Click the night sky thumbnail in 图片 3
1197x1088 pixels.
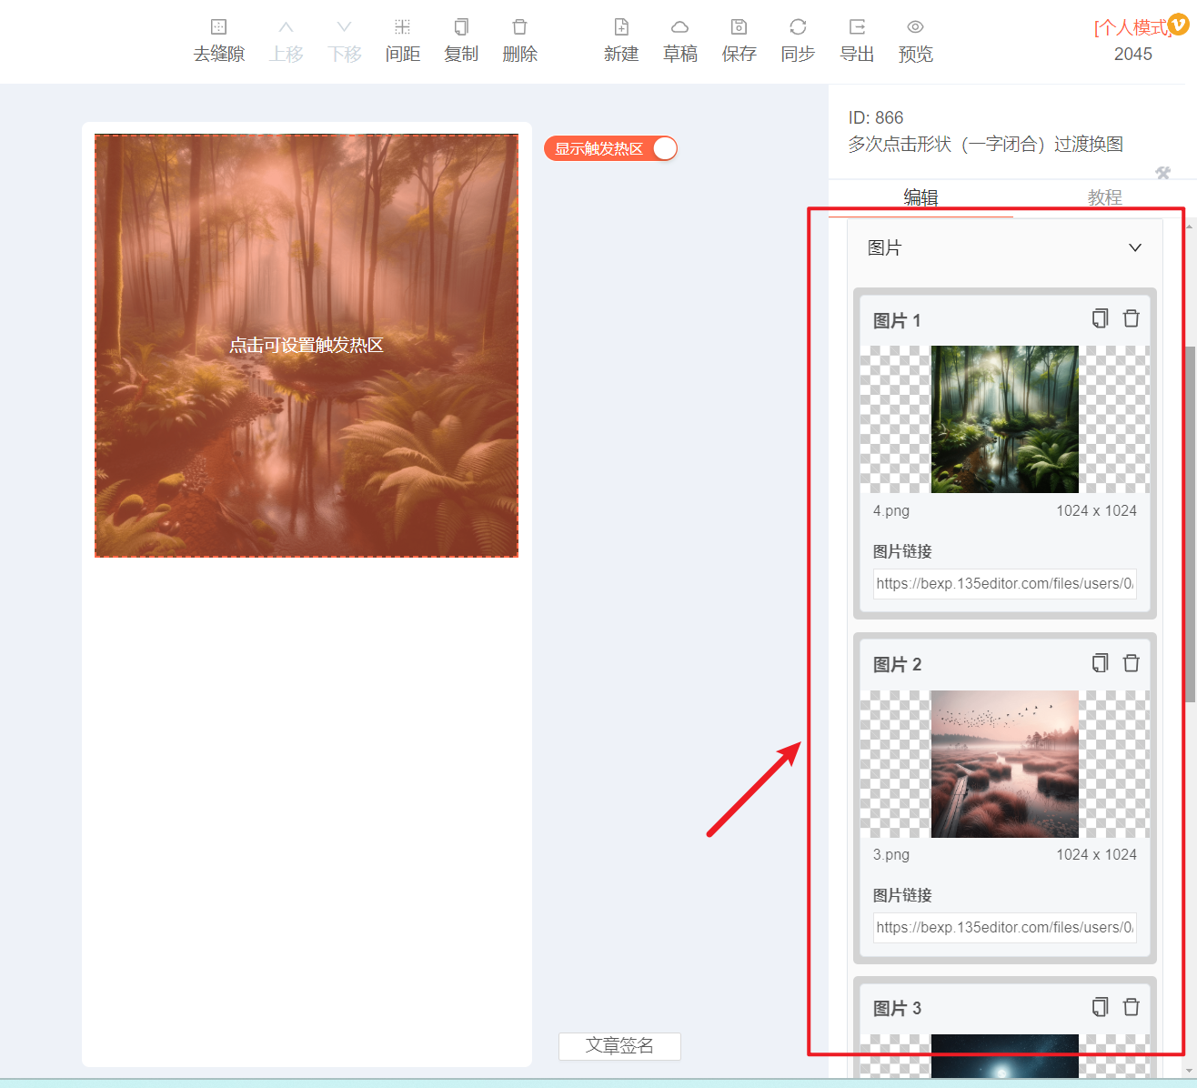click(x=1005, y=1055)
